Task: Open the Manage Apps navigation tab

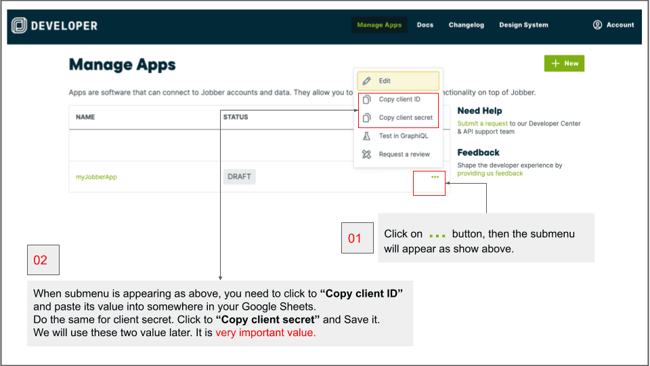Action: coord(379,25)
